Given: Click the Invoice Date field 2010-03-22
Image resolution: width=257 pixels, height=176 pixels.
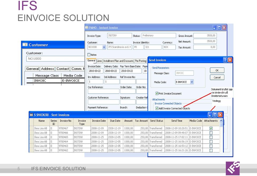Looking at the screenshot, I should (96, 71).
